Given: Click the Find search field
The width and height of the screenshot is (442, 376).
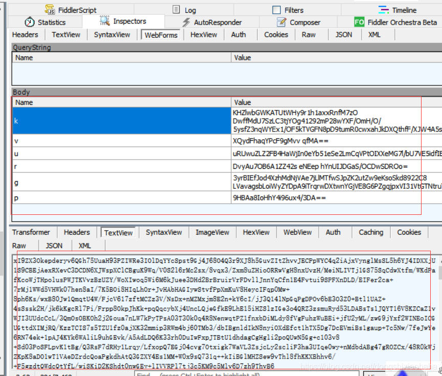Looking at the screenshot, I should 247,374.
